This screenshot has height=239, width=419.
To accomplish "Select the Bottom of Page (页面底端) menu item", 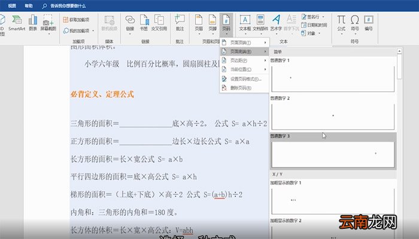I will 244,51.
